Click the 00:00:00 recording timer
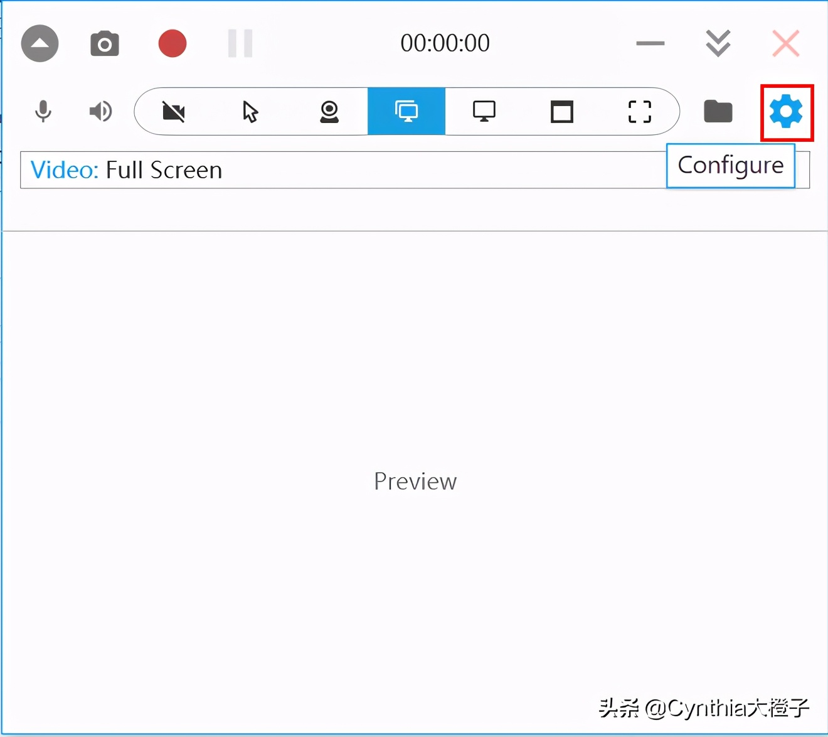The image size is (828, 737). click(445, 43)
